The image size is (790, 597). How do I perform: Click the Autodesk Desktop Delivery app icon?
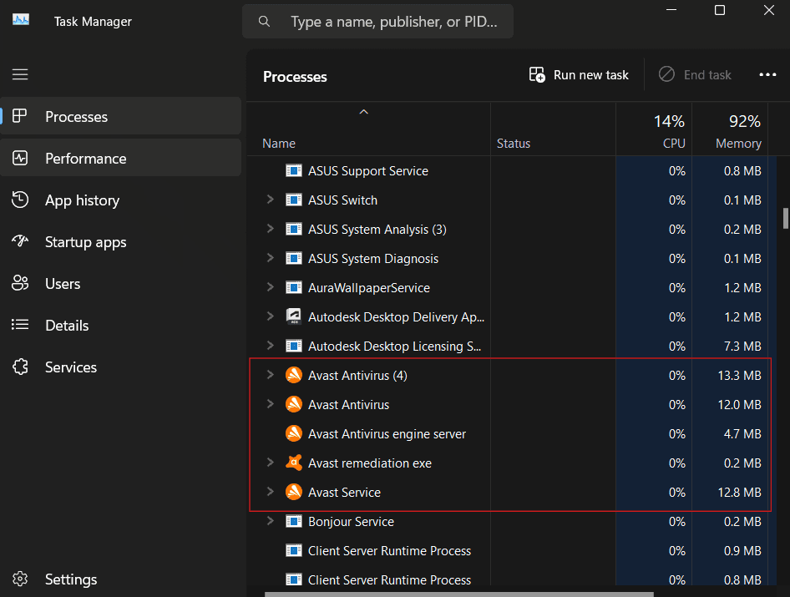[x=294, y=316]
